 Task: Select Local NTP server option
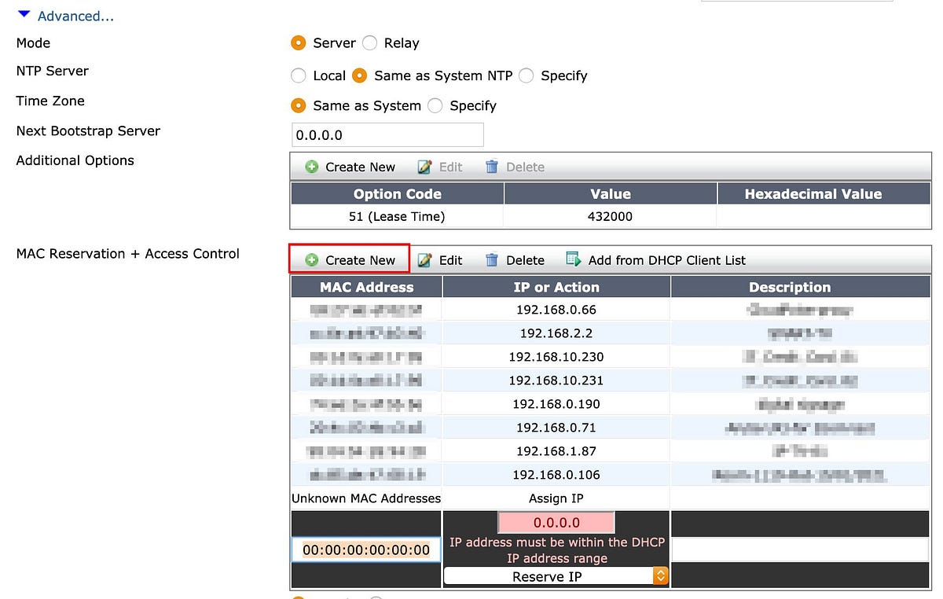[299, 75]
